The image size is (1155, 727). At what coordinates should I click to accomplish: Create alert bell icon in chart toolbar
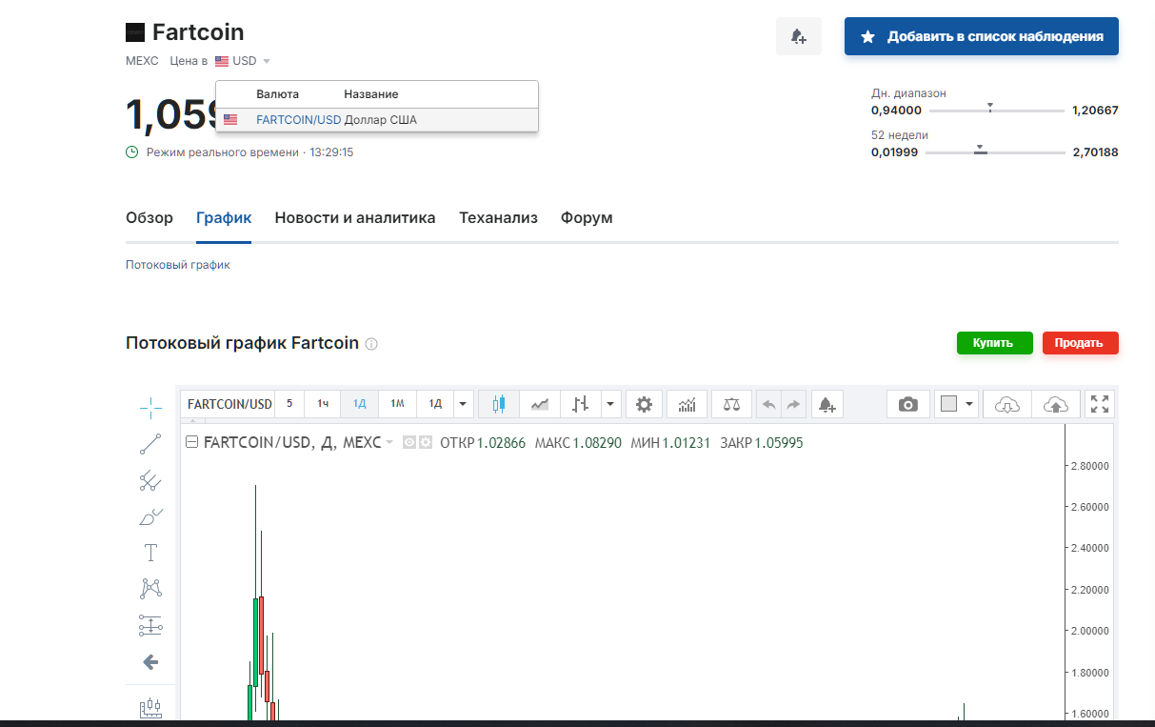pyautogui.click(x=826, y=404)
